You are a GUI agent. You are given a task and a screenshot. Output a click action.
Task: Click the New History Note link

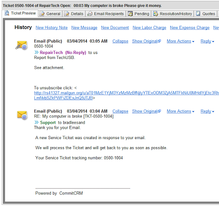point(52,27)
